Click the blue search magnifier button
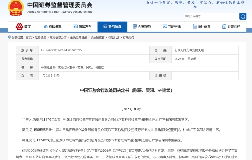Viewport: 252px width, 160px height. 243,17
